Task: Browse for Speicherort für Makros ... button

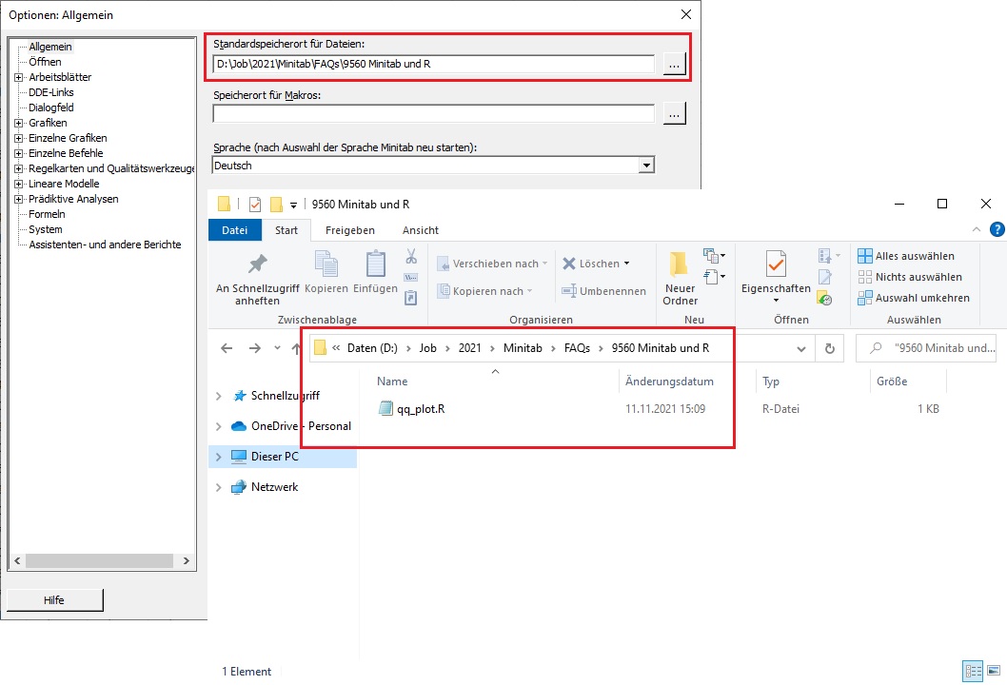Action: pyautogui.click(x=674, y=113)
